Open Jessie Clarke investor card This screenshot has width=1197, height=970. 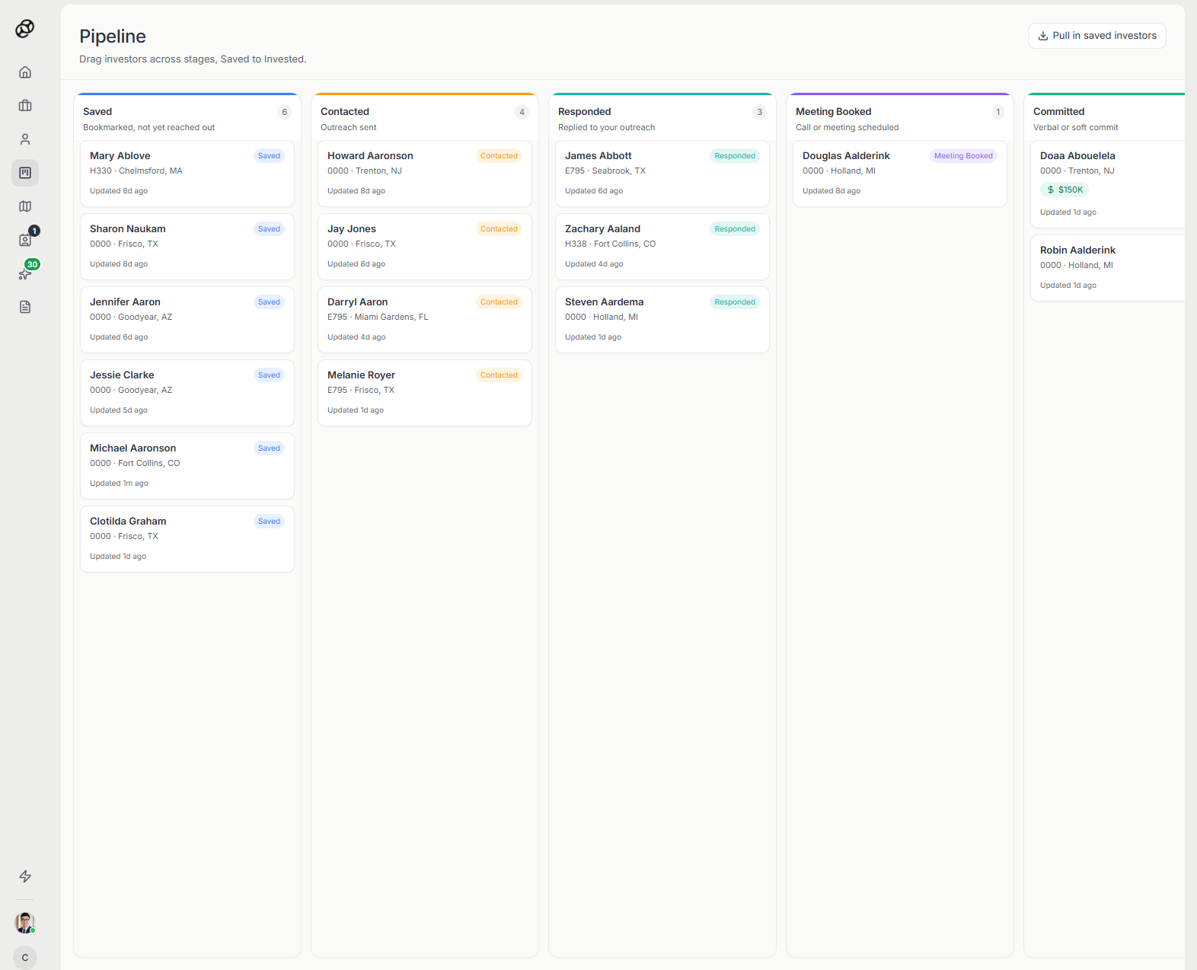click(187, 393)
